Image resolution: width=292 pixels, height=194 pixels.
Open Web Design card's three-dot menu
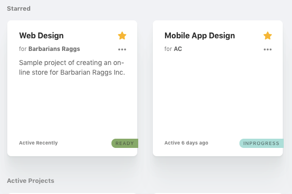coord(122,49)
